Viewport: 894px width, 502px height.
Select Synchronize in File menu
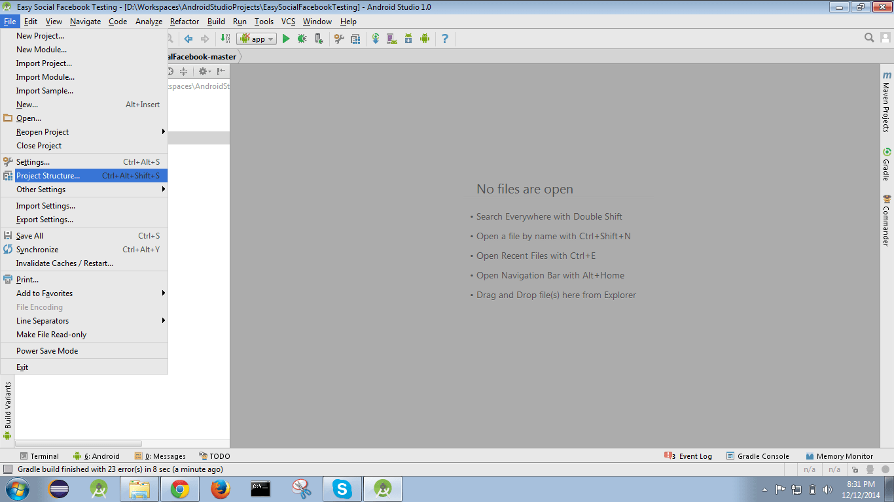[84, 250]
